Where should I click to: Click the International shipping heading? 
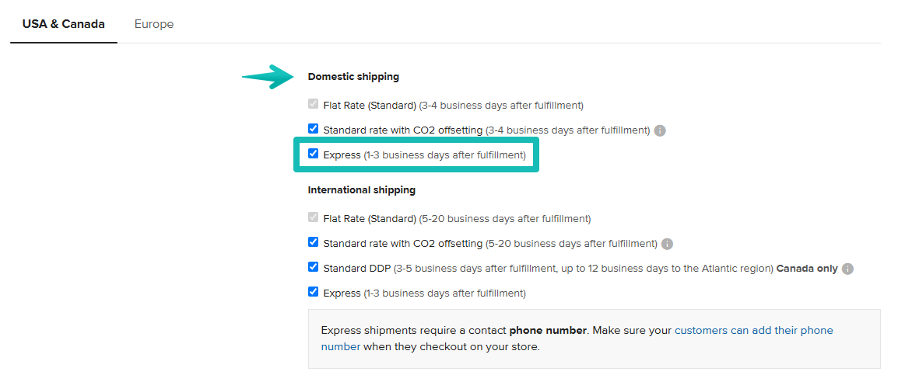click(362, 190)
